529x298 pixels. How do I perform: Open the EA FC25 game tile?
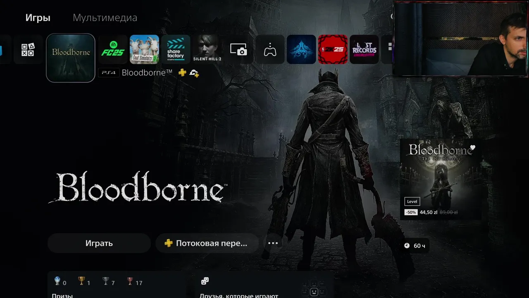pyautogui.click(x=113, y=50)
